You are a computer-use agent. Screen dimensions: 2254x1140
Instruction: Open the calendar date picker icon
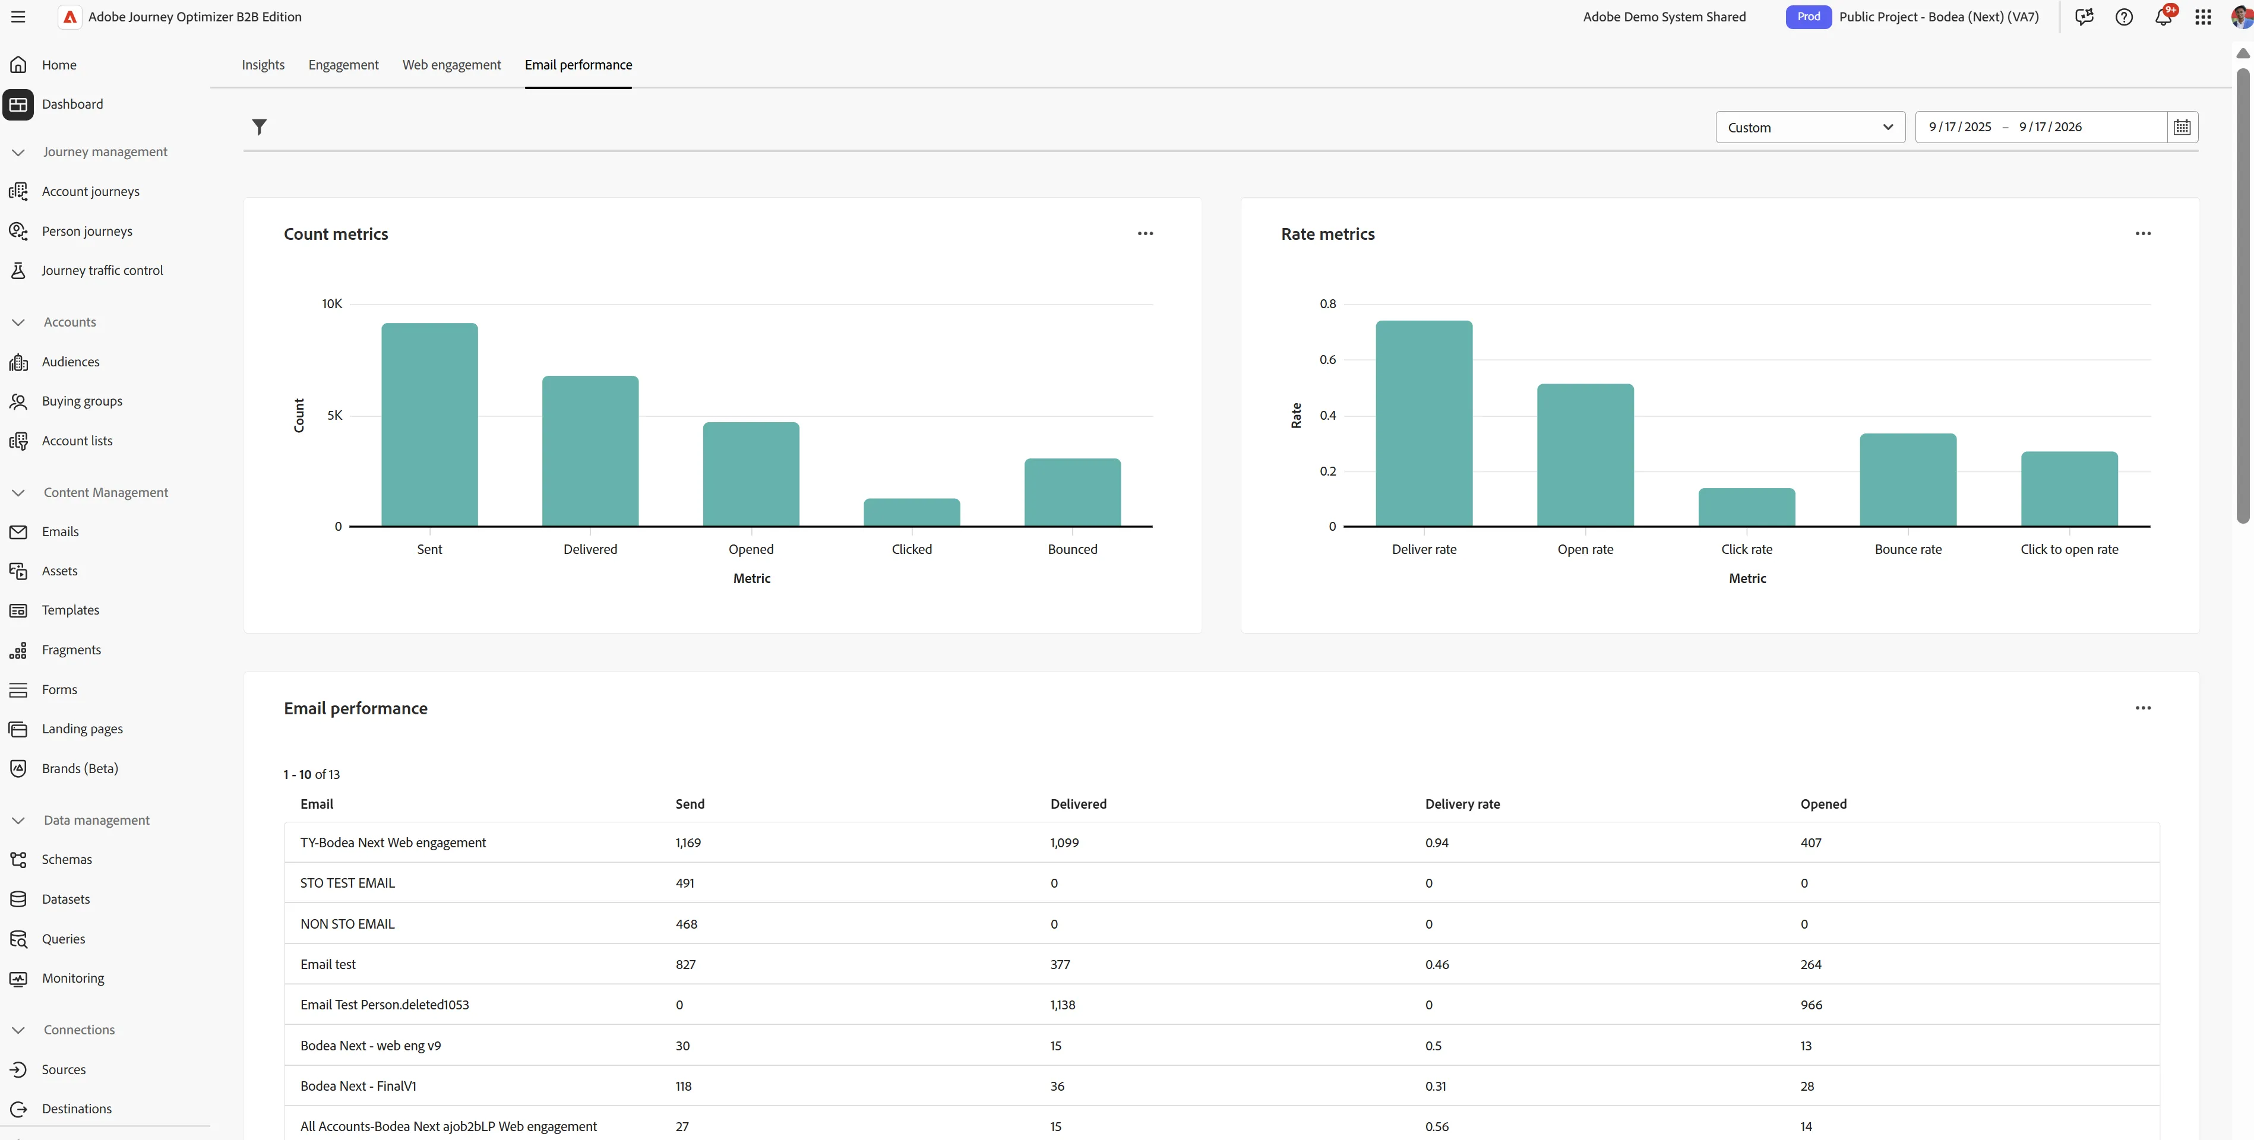[2182, 127]
